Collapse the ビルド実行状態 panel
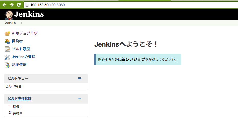 (x=80, y=98)
